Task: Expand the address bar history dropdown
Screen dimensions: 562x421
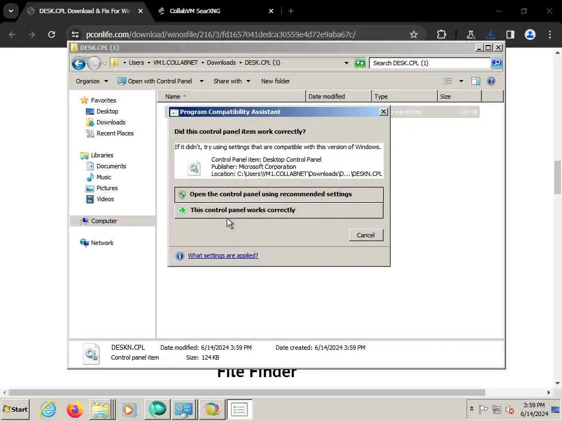Action: point(346,63)
